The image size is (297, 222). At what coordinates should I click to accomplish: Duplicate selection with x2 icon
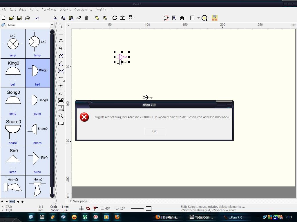[x=79, y=18]
